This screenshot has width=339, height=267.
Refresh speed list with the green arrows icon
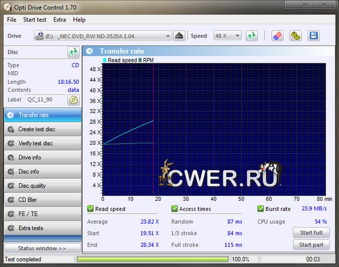(x=251, y=36)
